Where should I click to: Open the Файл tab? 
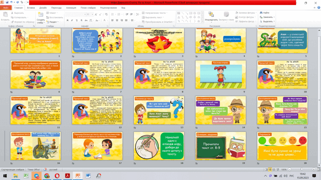[x=6, y=7]
